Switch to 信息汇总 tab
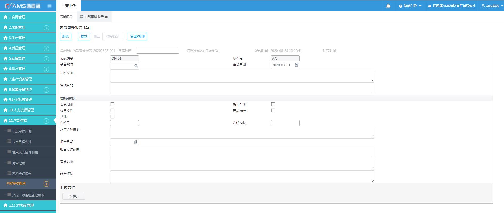This screenshot has width=504, height=213. coord(66,17)
